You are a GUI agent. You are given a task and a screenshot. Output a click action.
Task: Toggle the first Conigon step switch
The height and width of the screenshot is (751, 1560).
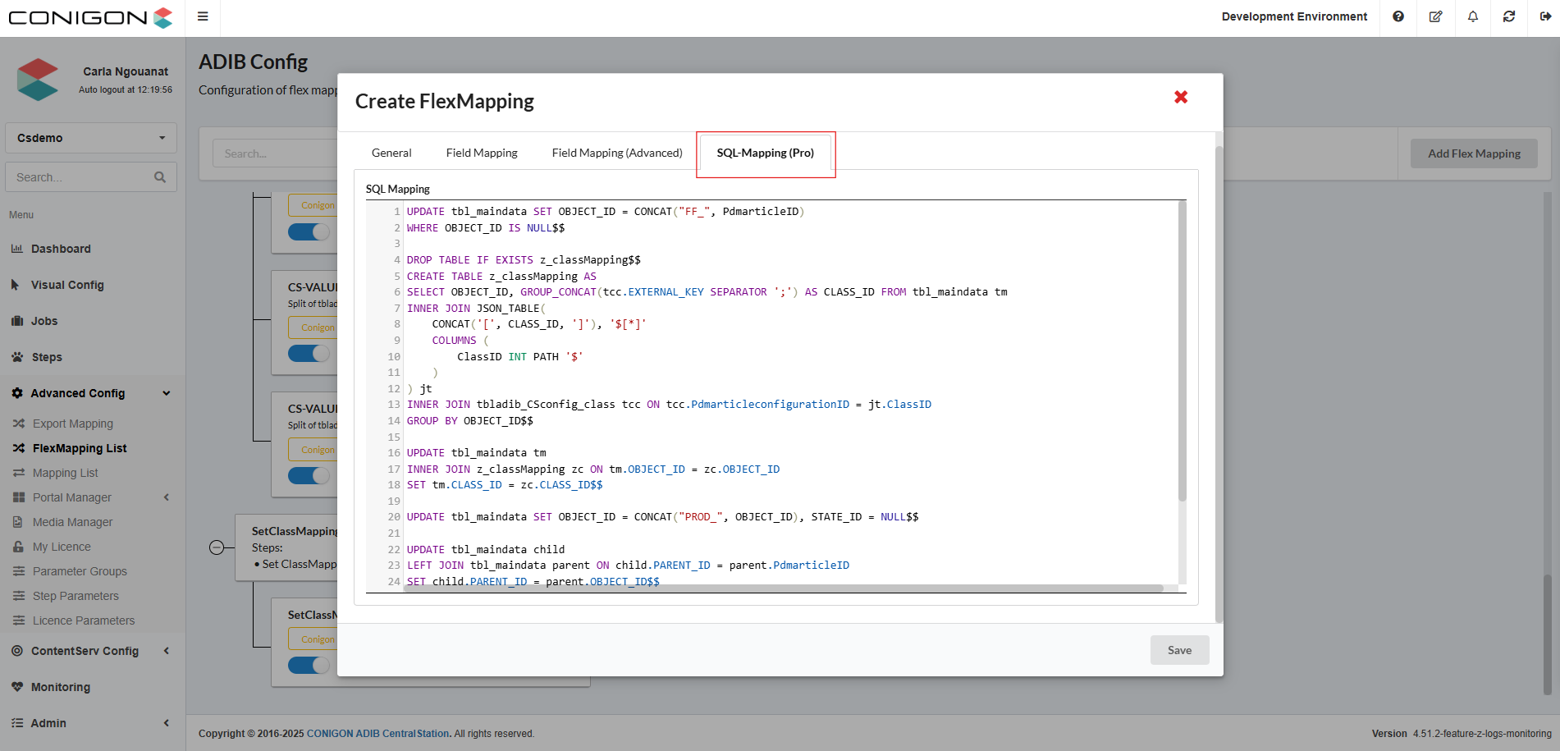(x=309, y=232)
